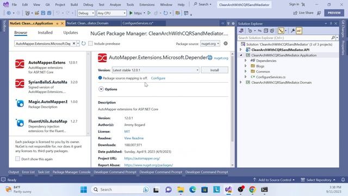
Task: Check Don't show this again
Action: pos(17,158)
